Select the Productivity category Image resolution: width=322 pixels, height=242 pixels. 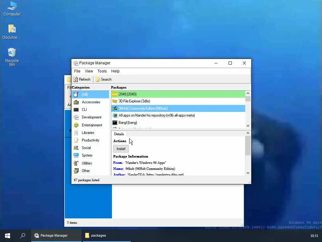(91, 140)
